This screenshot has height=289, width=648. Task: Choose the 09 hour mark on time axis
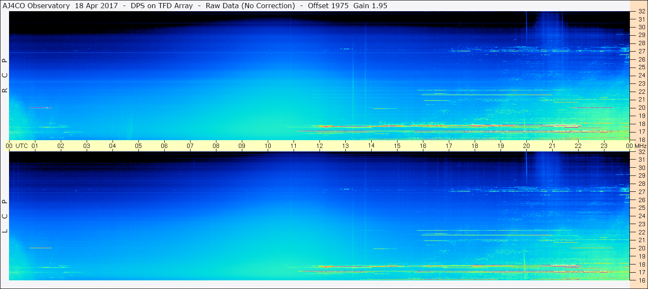coord(242,146)
